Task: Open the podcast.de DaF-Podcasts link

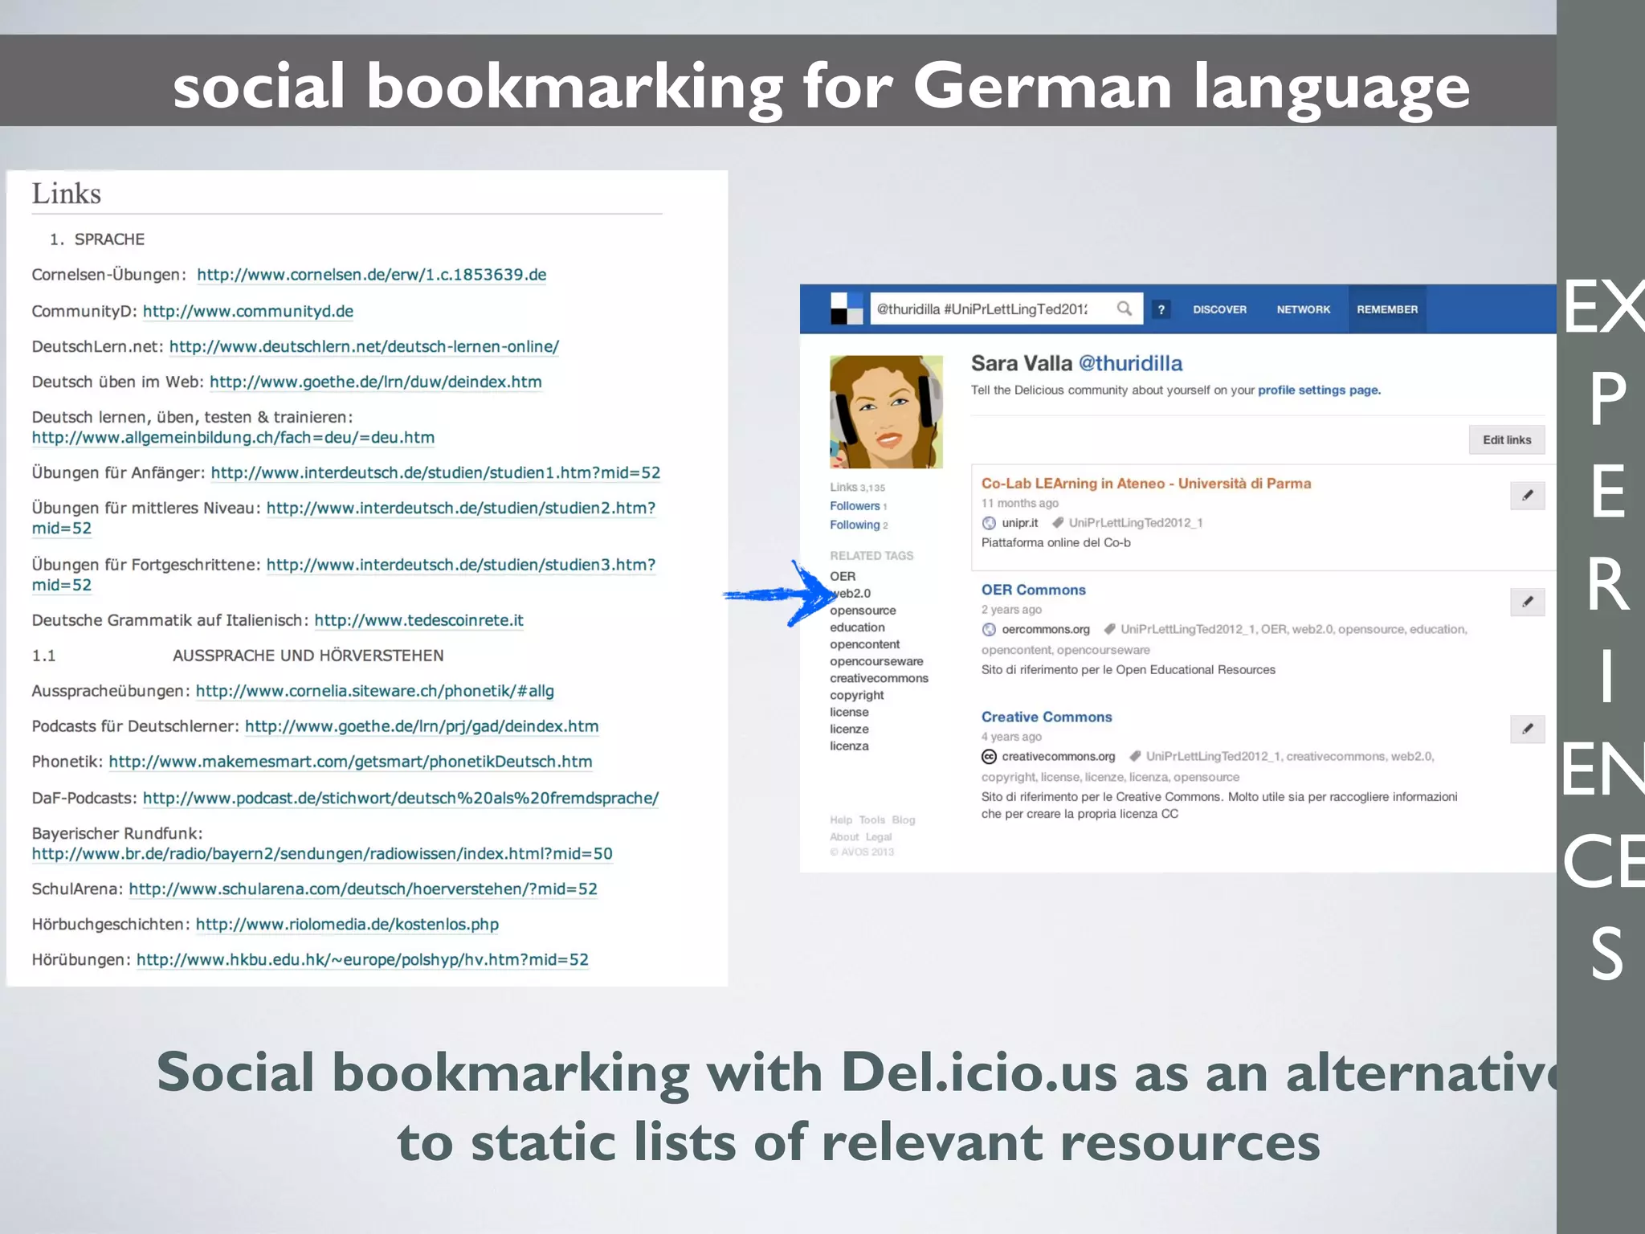Action: [x=400, y=799]
